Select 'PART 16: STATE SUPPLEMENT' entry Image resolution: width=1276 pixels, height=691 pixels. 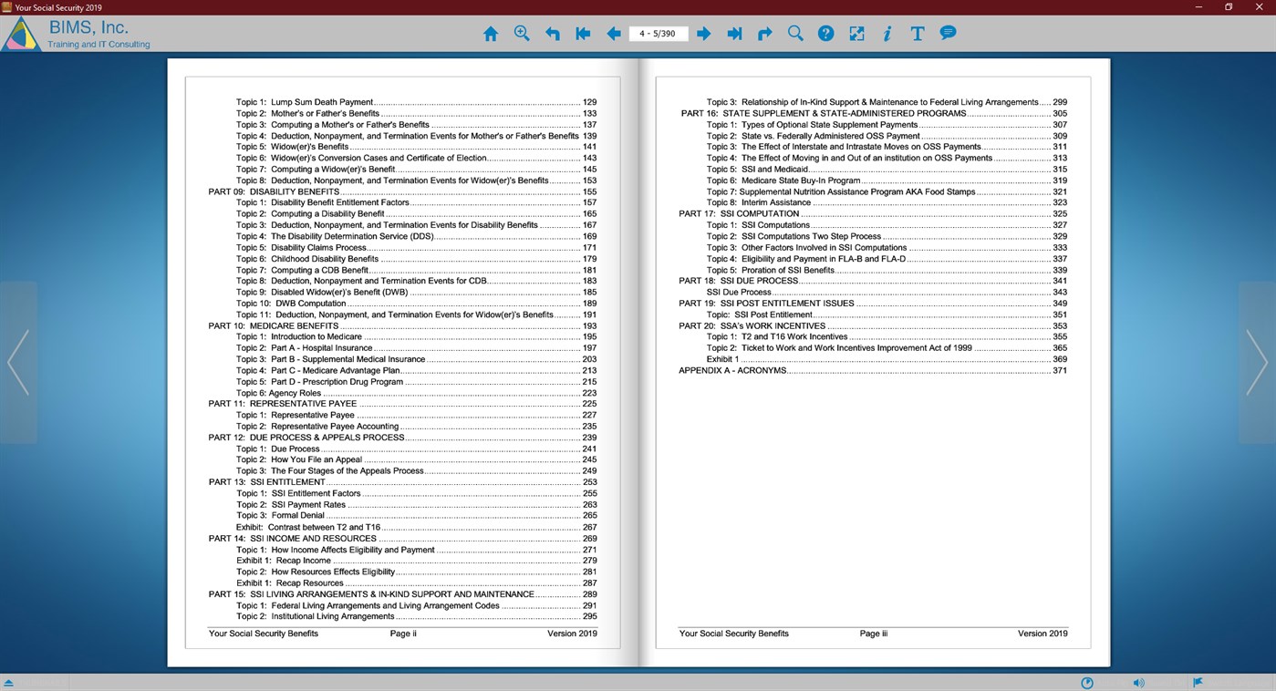point(873,113)
